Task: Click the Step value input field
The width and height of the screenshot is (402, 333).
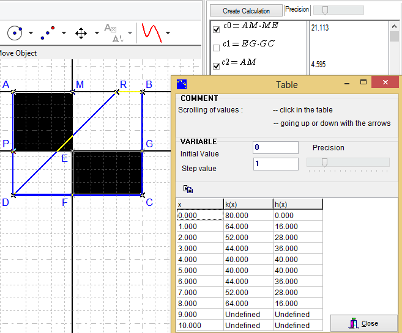Action: (x=276, y=164)
